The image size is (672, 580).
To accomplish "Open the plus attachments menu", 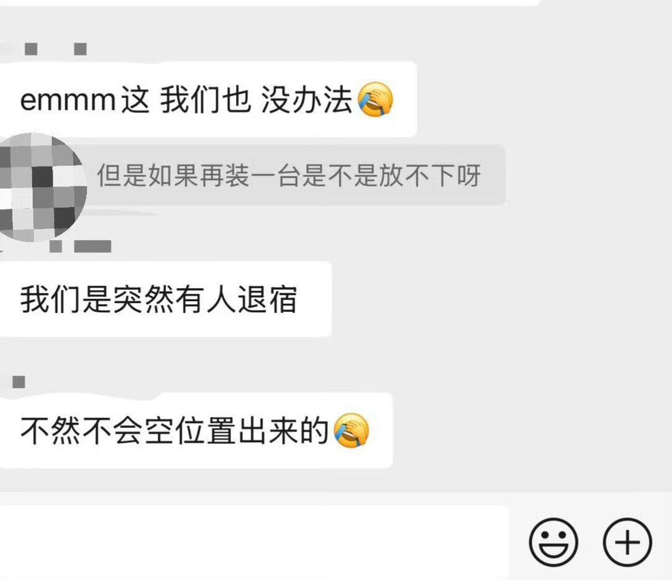I will point(627,542).
